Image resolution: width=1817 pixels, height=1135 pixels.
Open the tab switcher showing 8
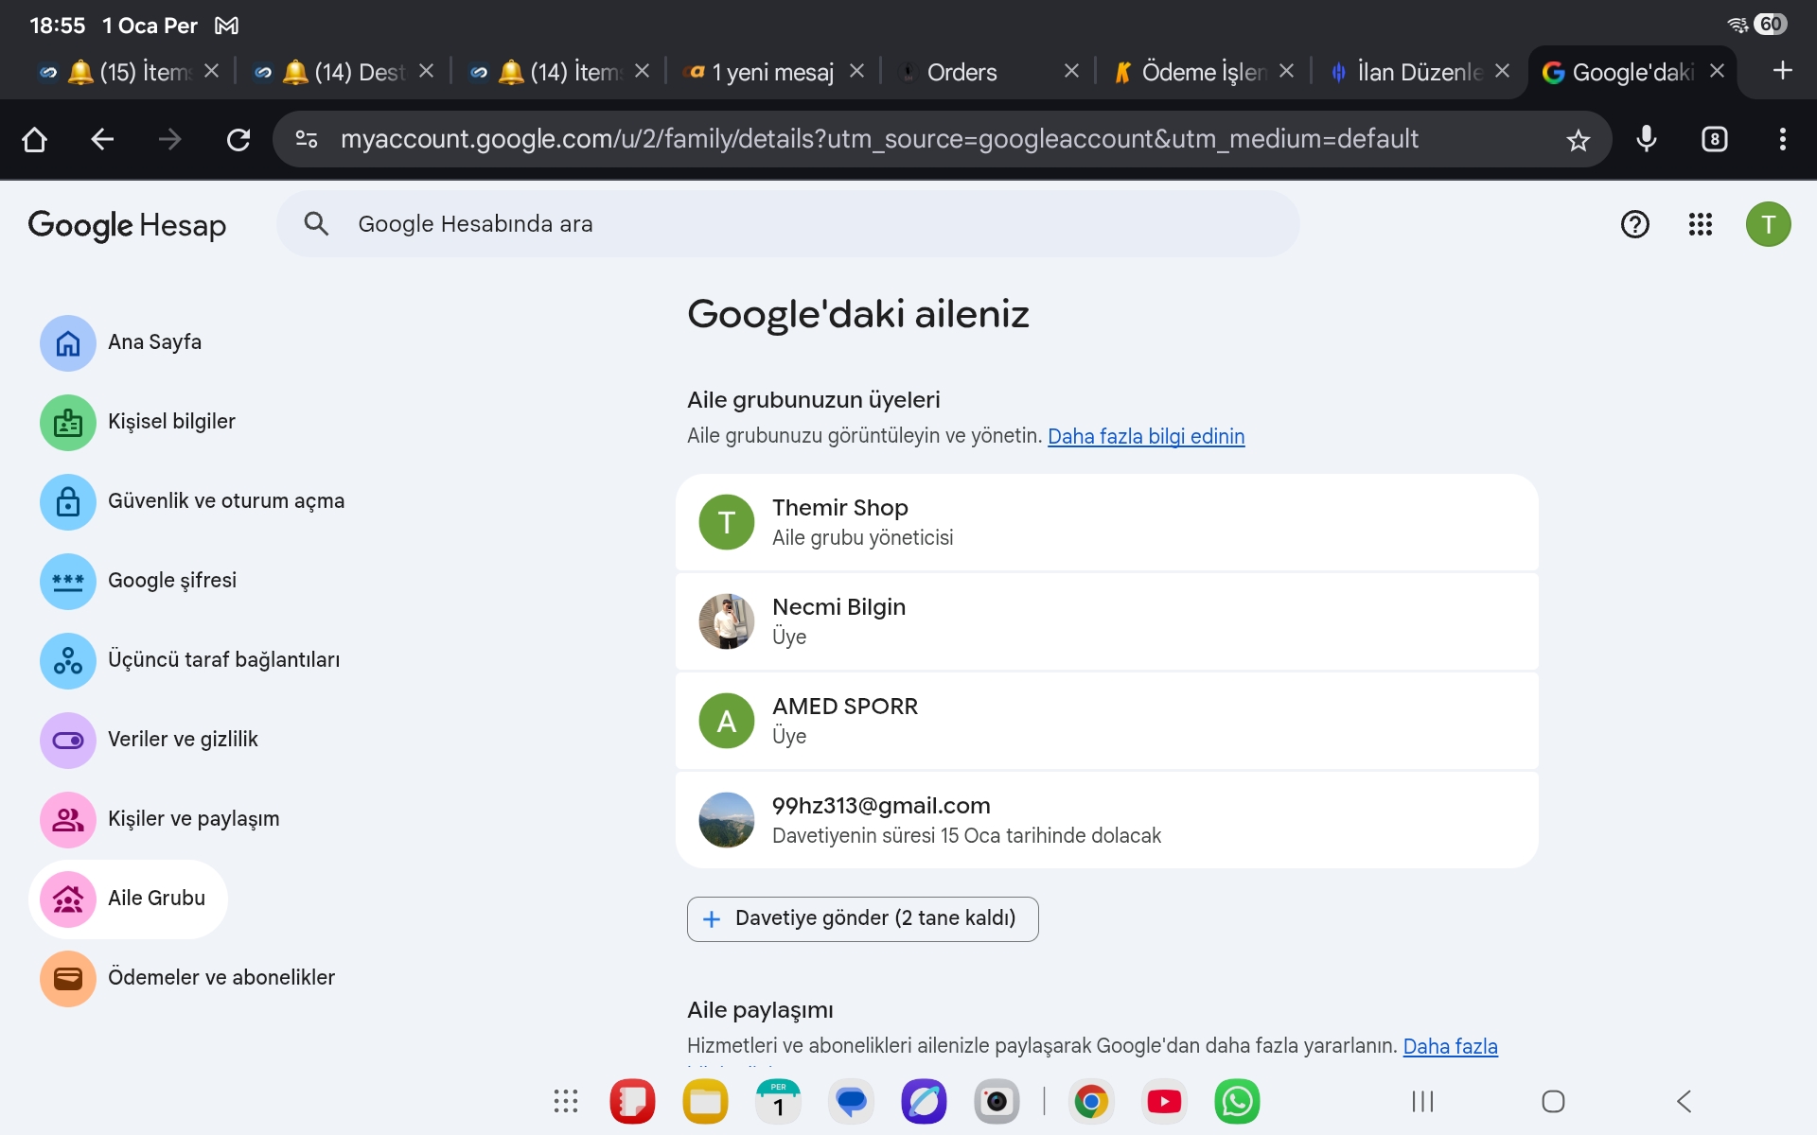(x=1715, y=139)
